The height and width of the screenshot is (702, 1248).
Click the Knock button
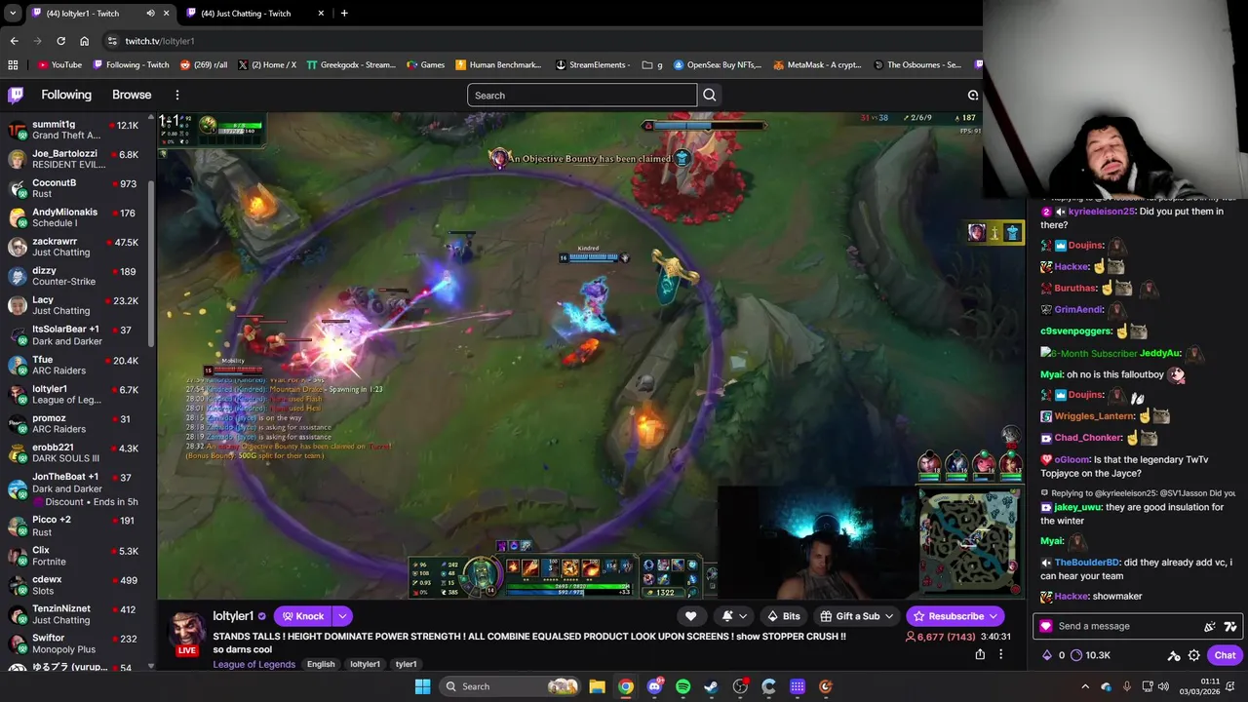pyautogui.click(x=303, y=616)
